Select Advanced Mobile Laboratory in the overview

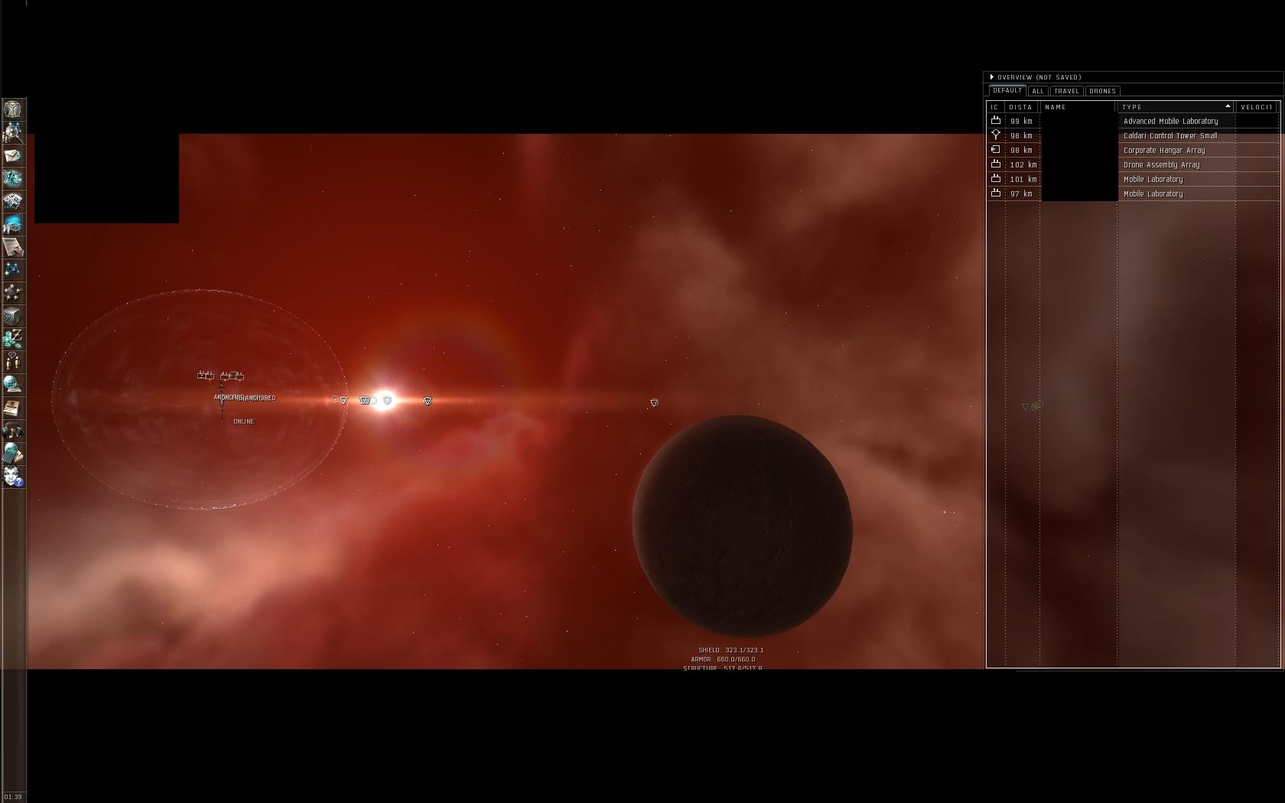tap(1134, 121)
